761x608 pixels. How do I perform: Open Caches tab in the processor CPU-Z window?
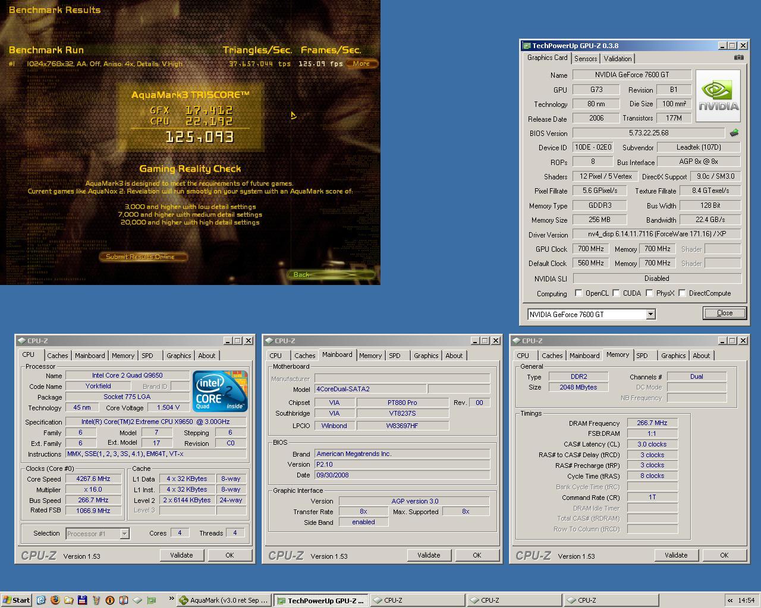58,356
